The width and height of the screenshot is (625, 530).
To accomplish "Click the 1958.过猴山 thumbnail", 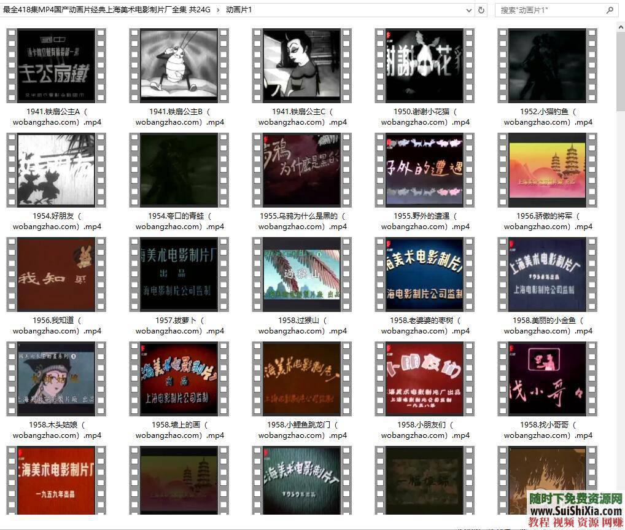I will pyautogui.click(x=301, y=274).
